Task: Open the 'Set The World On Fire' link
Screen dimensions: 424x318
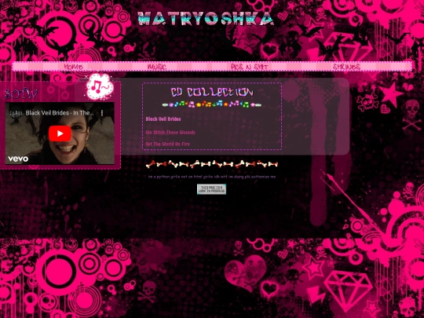Action: click(x=168, y=144)
